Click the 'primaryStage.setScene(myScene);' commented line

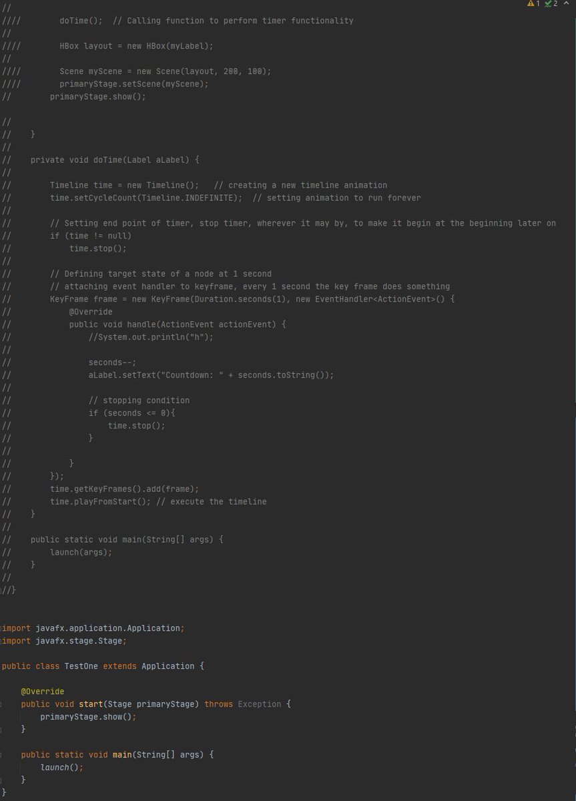(134, 84)
